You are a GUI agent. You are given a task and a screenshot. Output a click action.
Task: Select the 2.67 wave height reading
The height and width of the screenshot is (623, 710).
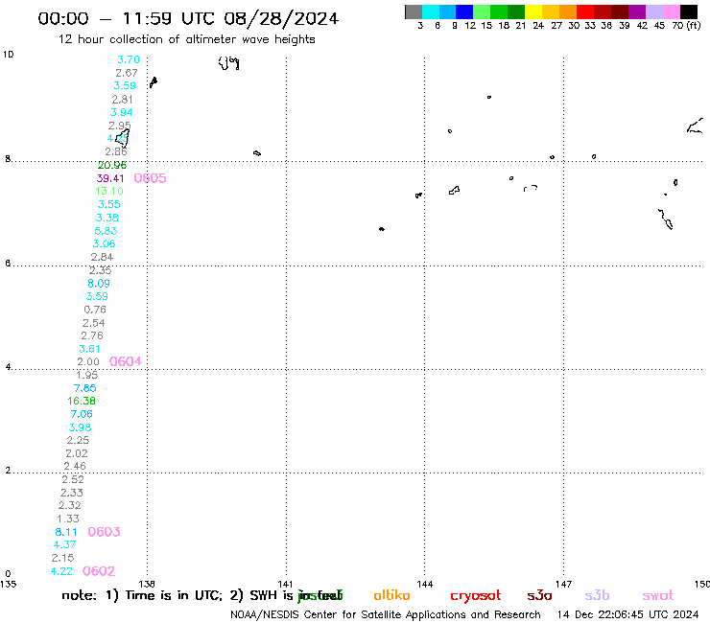coord(127,73)
